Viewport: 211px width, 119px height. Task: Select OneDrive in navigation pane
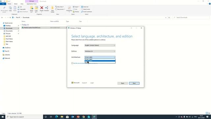[x=8, y=48]
